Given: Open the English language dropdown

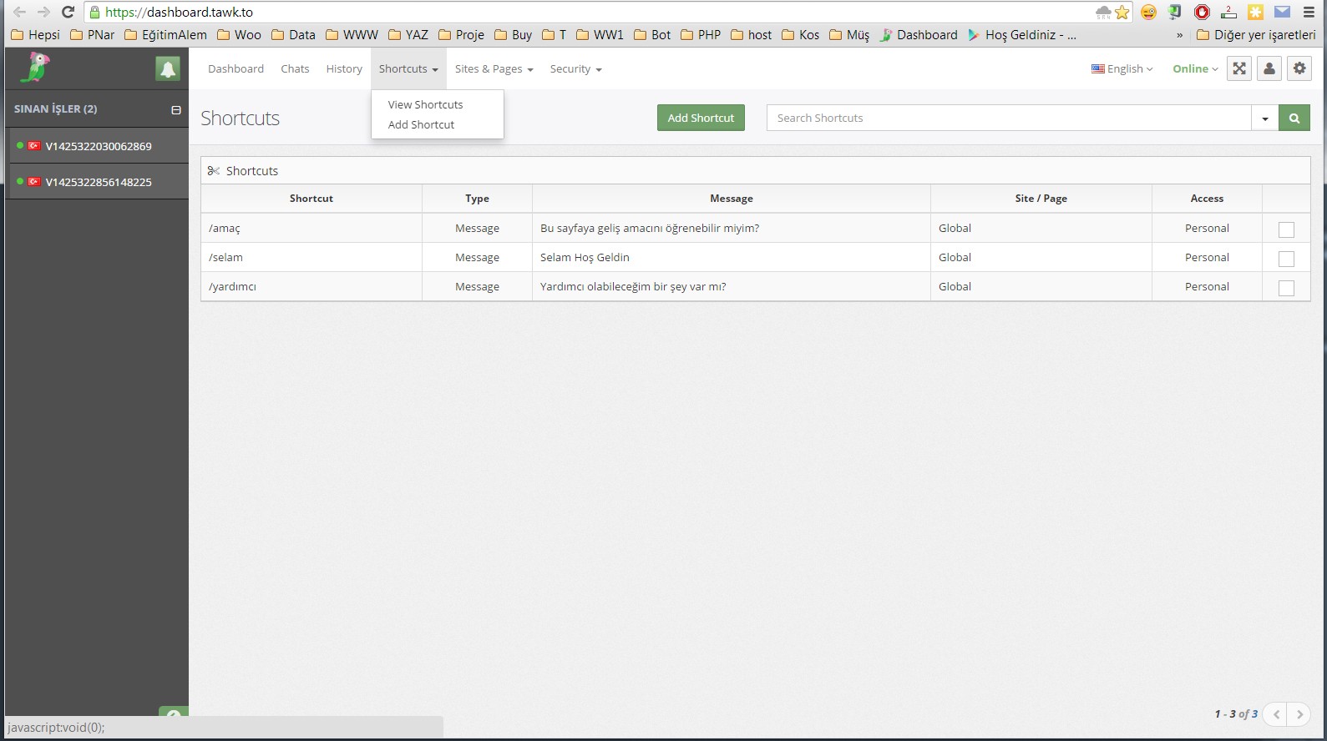Looking at the screenshot, I should (1122, 69).
